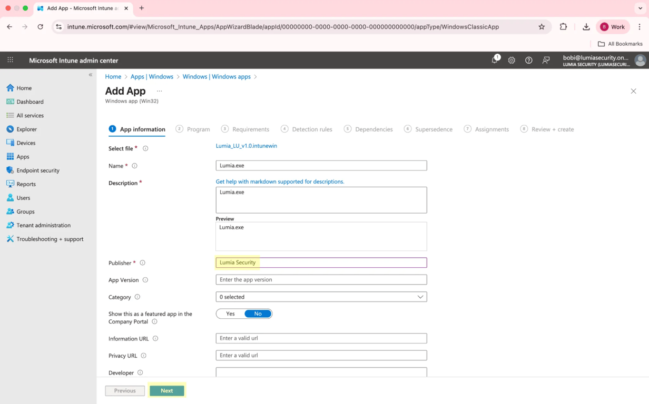
Task: Show info tooltip for App Version
Action: [x=145, y=280]
